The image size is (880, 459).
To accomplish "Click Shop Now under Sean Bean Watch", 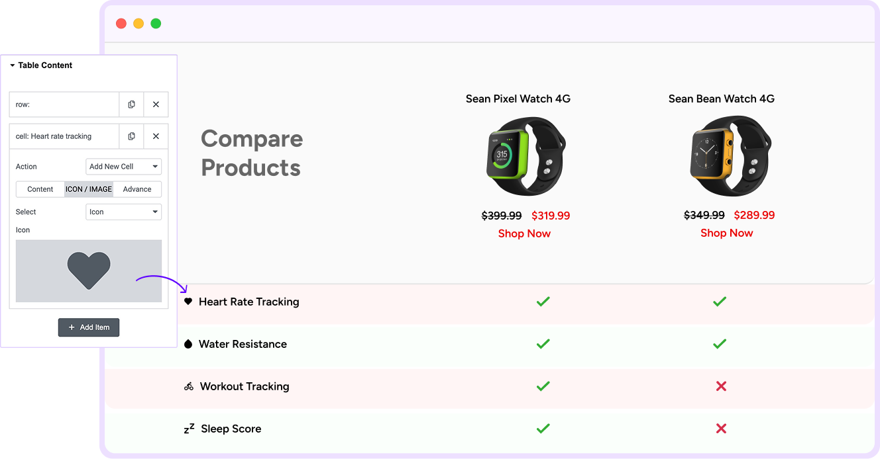I will coord(726,233).
